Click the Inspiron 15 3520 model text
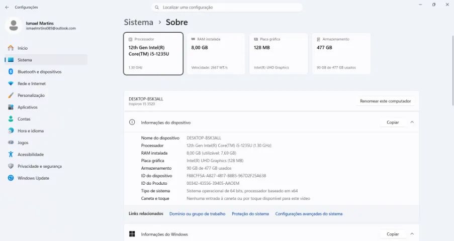 [142, 104]
